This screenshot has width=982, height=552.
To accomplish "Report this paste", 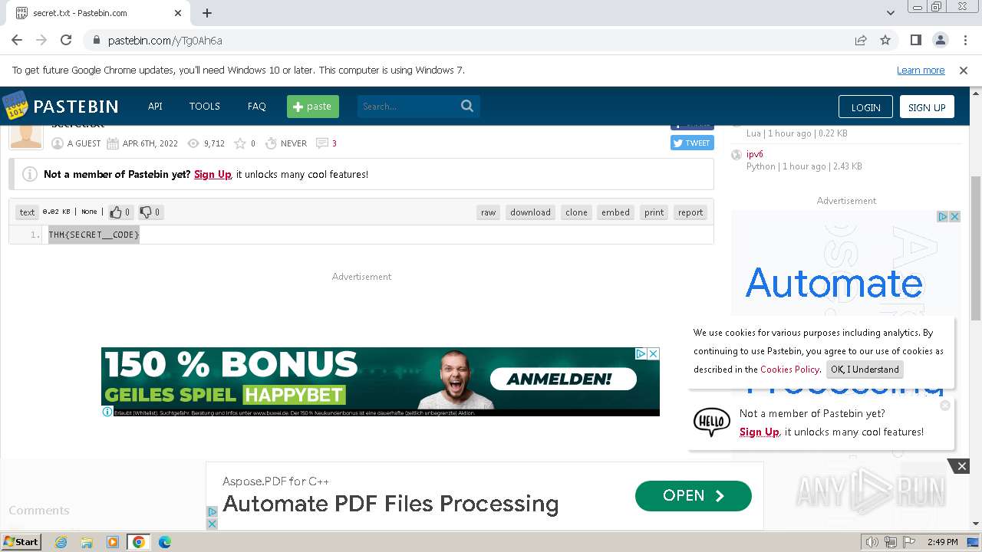I will 690,212.
